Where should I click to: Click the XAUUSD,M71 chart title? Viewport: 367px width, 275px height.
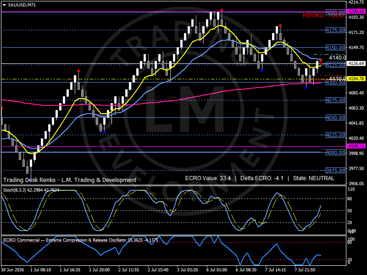point(22,5)
